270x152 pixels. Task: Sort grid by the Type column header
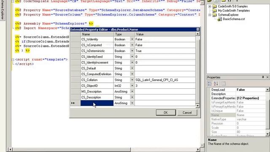(124, 34)
